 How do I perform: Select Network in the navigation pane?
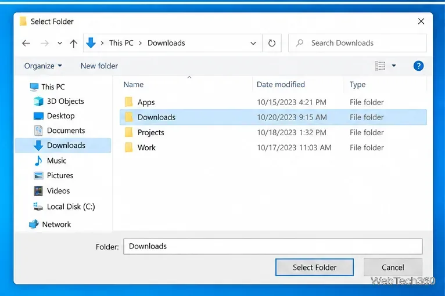pos(56,224)
